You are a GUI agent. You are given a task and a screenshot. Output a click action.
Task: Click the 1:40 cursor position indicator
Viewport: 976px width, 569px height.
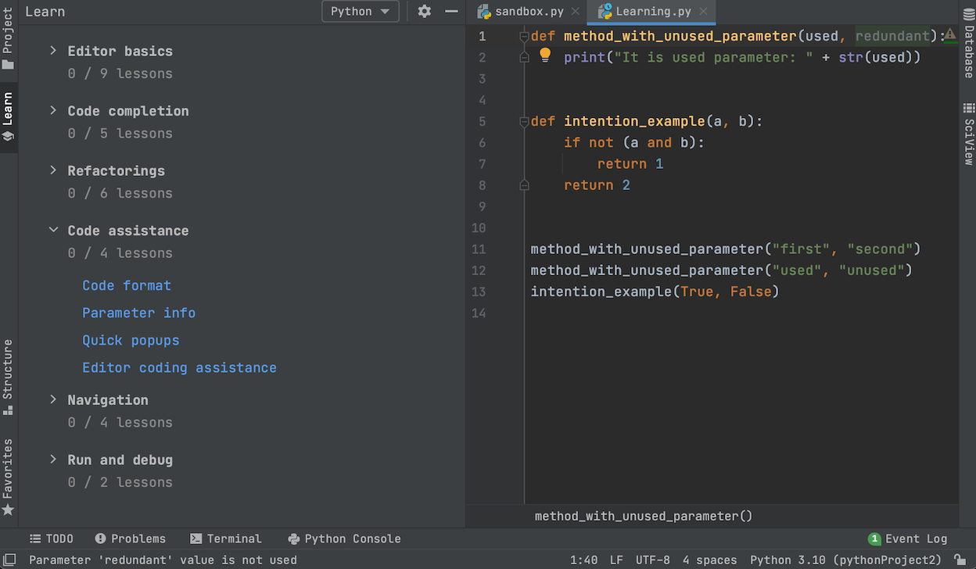[584, 560]
